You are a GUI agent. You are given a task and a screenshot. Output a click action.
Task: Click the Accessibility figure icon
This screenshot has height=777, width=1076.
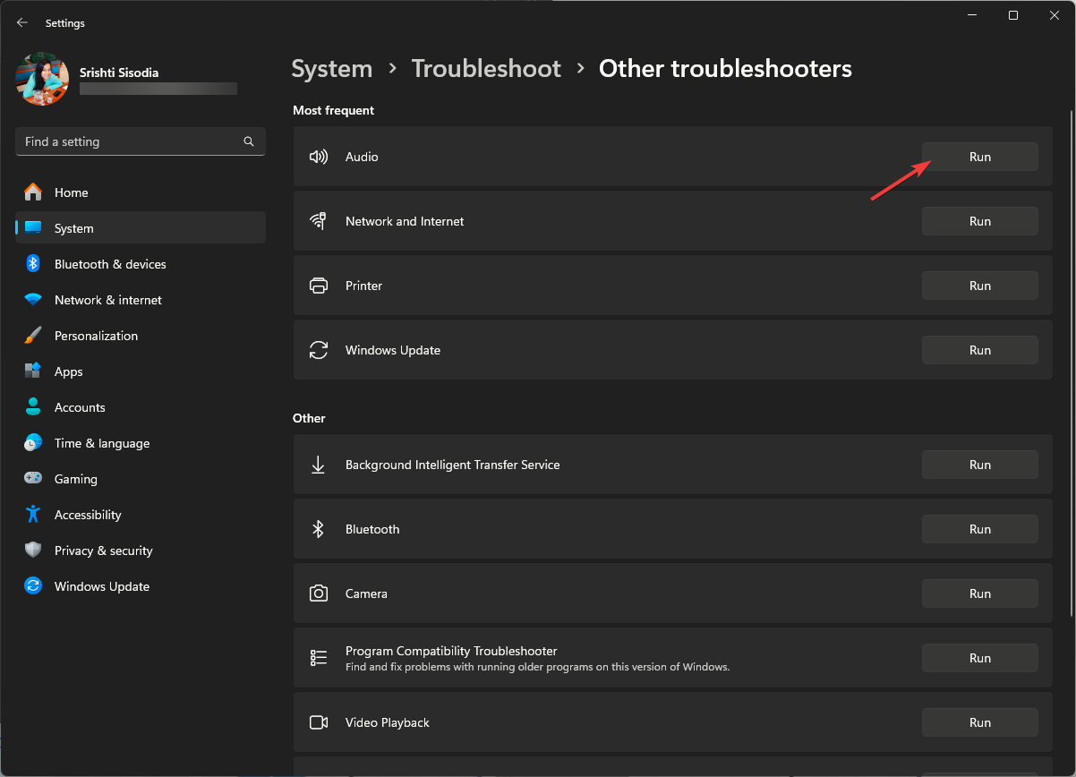coord(33,515)
